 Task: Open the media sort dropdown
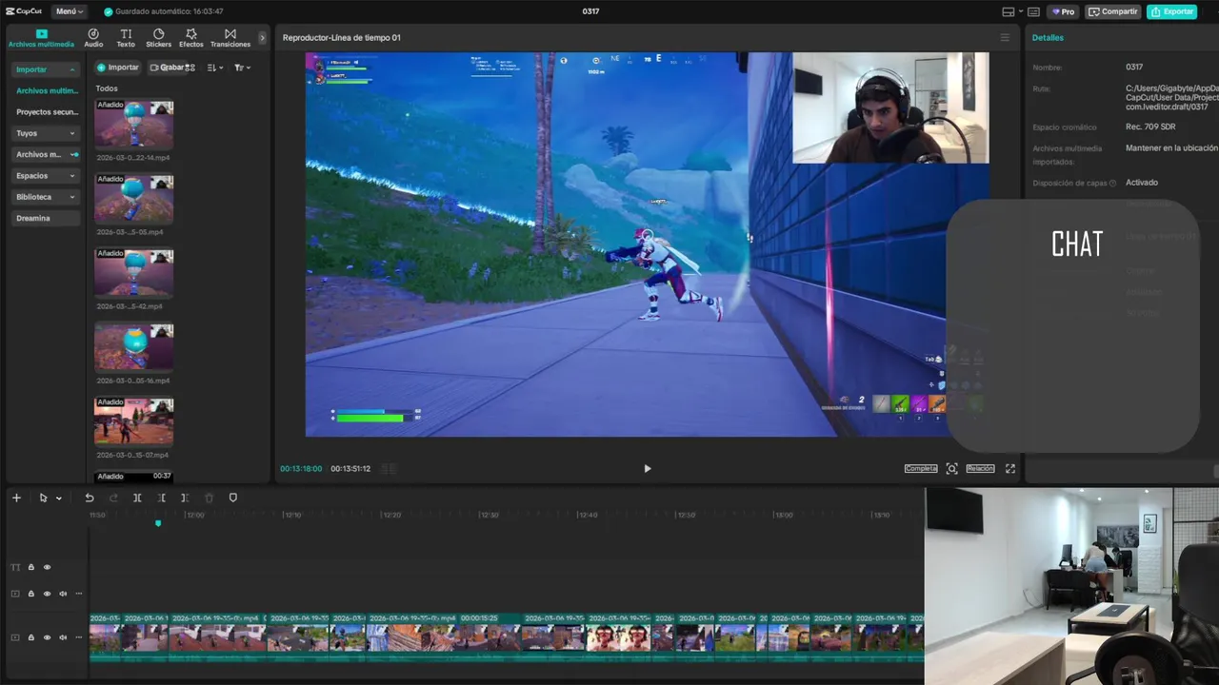click(x=215, y=68)
